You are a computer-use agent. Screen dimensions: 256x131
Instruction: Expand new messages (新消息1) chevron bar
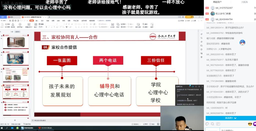coord(231,118)
